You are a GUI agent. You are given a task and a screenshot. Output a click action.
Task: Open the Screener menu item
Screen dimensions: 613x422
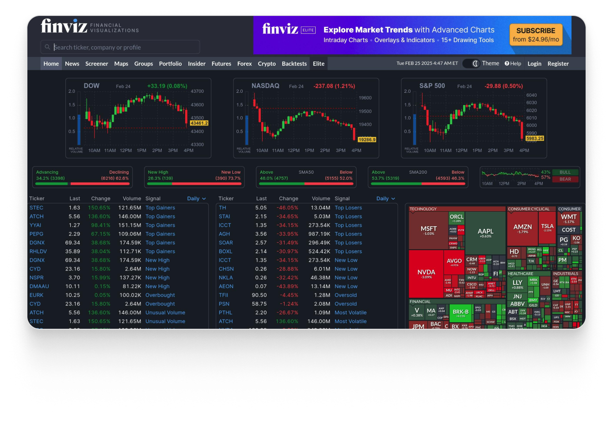(x=96, y=64)
